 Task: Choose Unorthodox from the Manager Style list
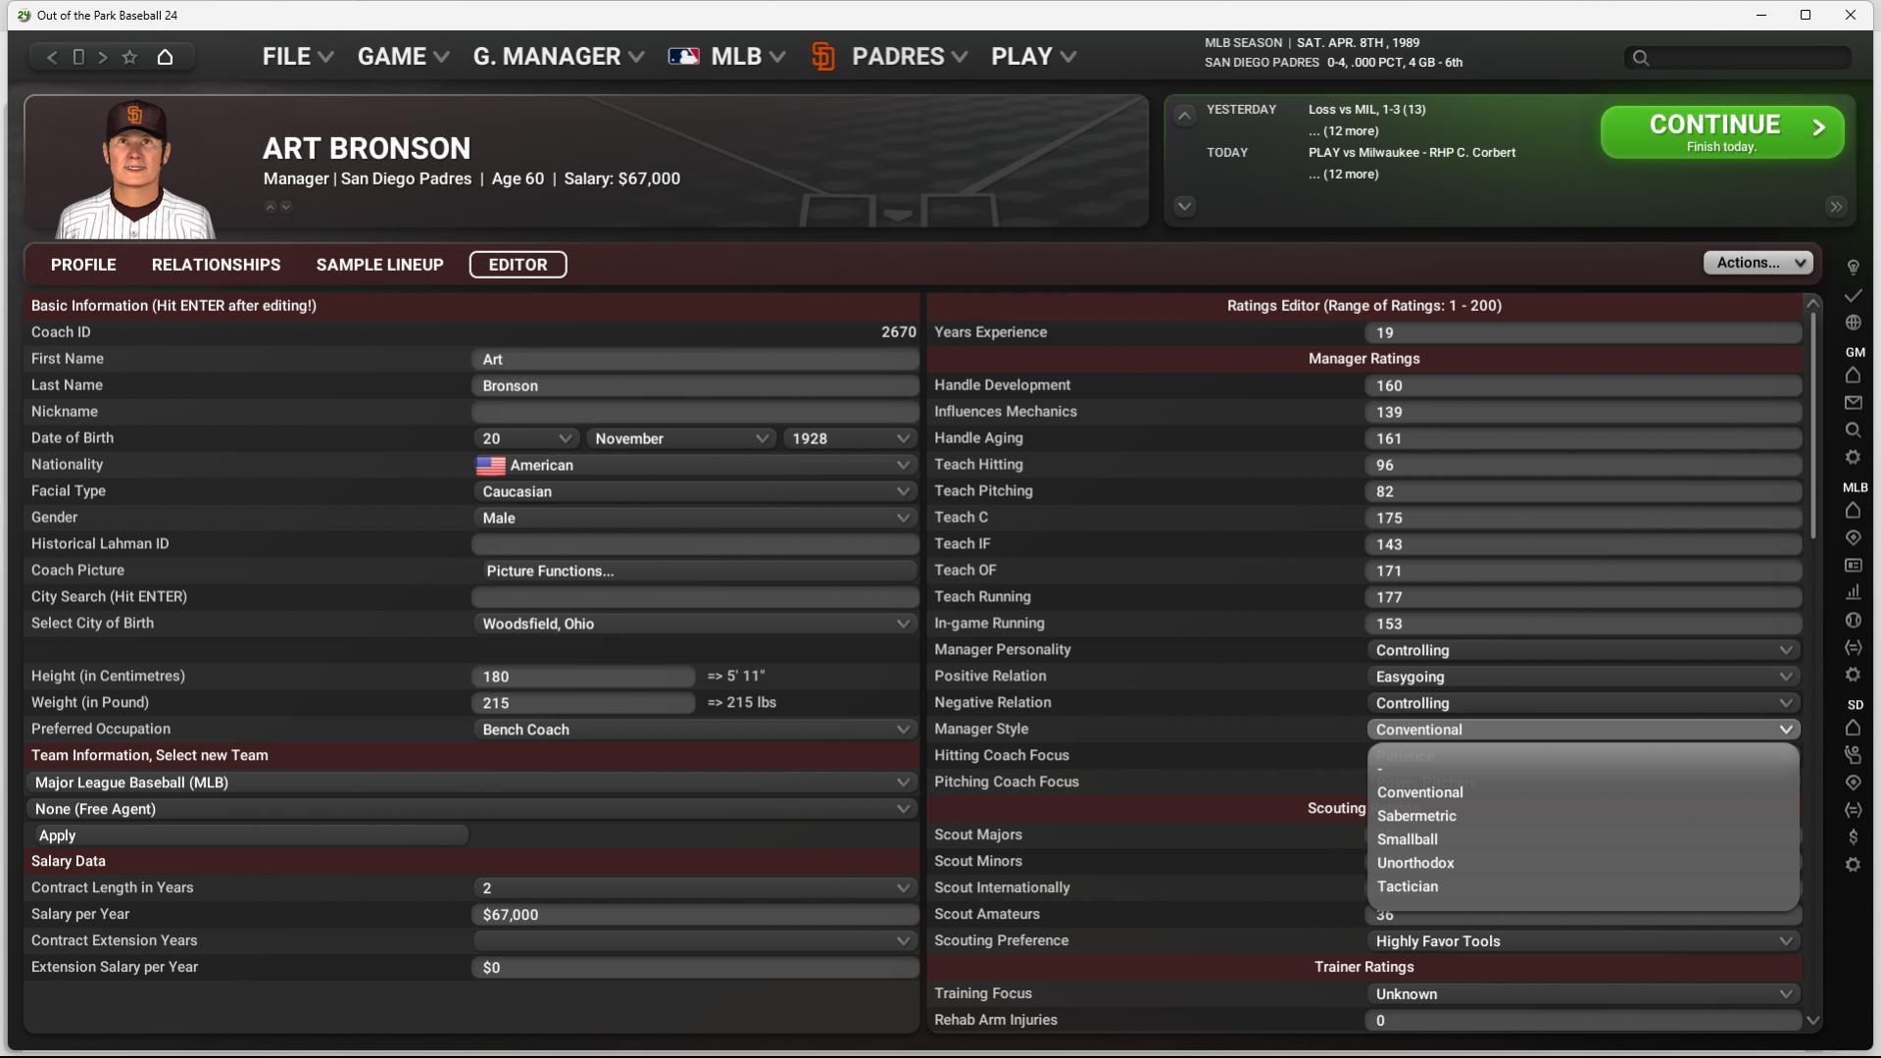click(x=1415, y=863)
